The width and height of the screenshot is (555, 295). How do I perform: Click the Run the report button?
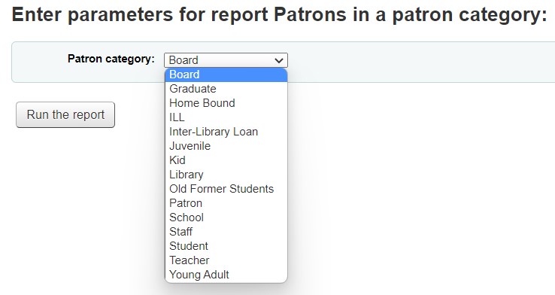click(65, 114)
